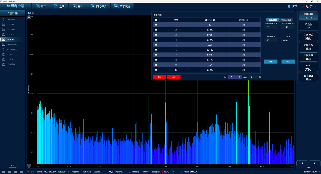
Task: Click the 单次 single-run toolbar icon
Action: tap(38, 6)
